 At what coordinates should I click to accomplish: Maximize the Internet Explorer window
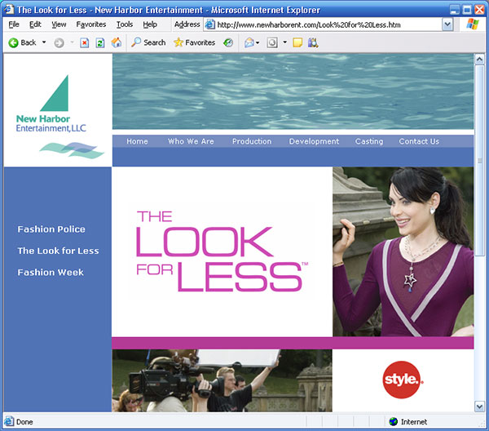click(x=467, y=10)
